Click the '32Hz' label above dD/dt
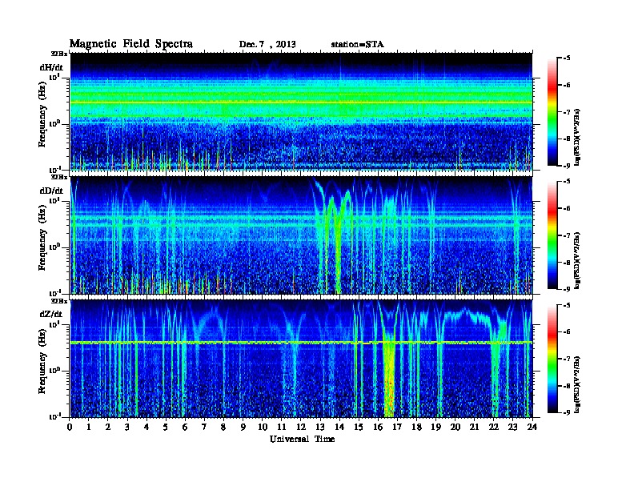634x490 pixels. 59,177
